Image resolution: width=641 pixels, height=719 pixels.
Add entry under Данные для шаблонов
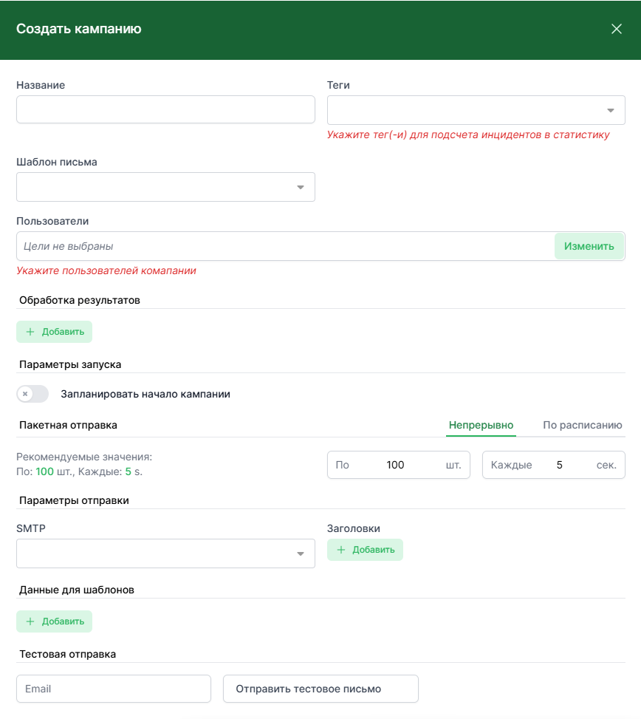[54, 621]
